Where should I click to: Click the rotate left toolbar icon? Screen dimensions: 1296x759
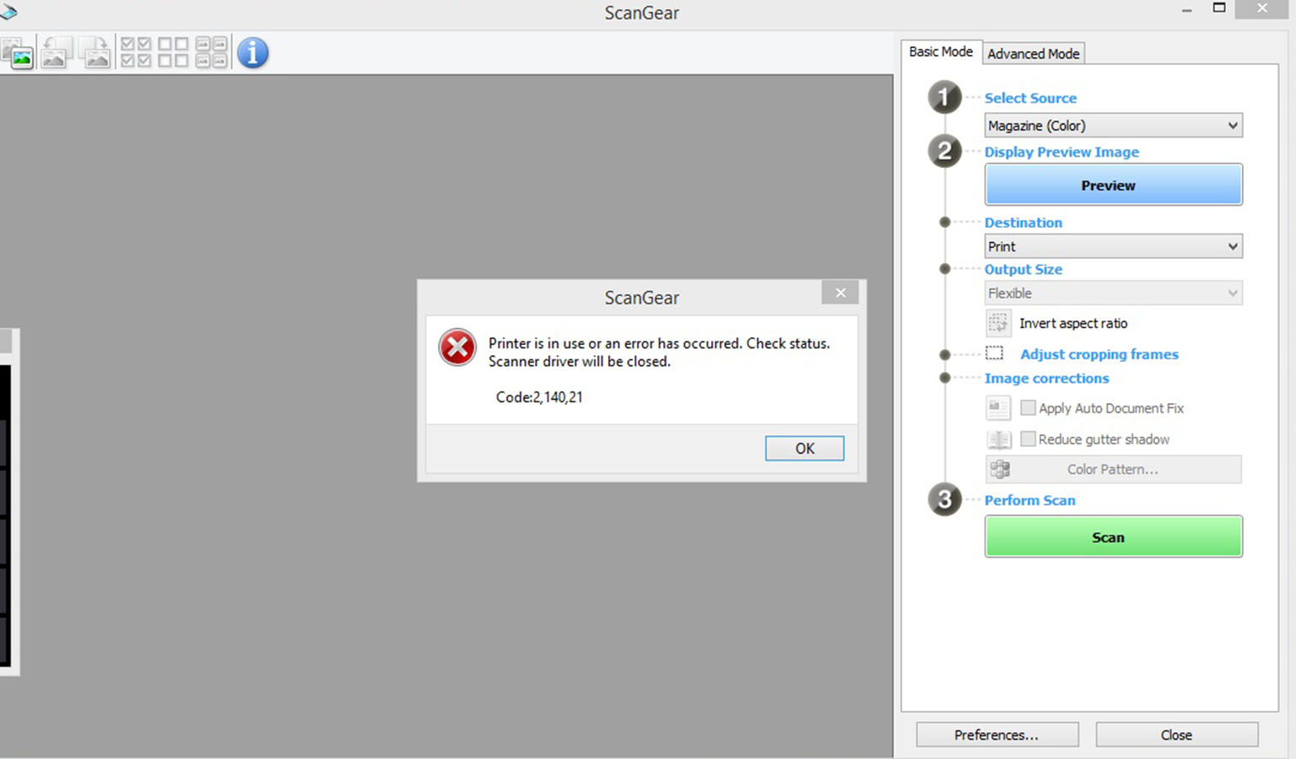pyautogui.click(x=55, y=53)
